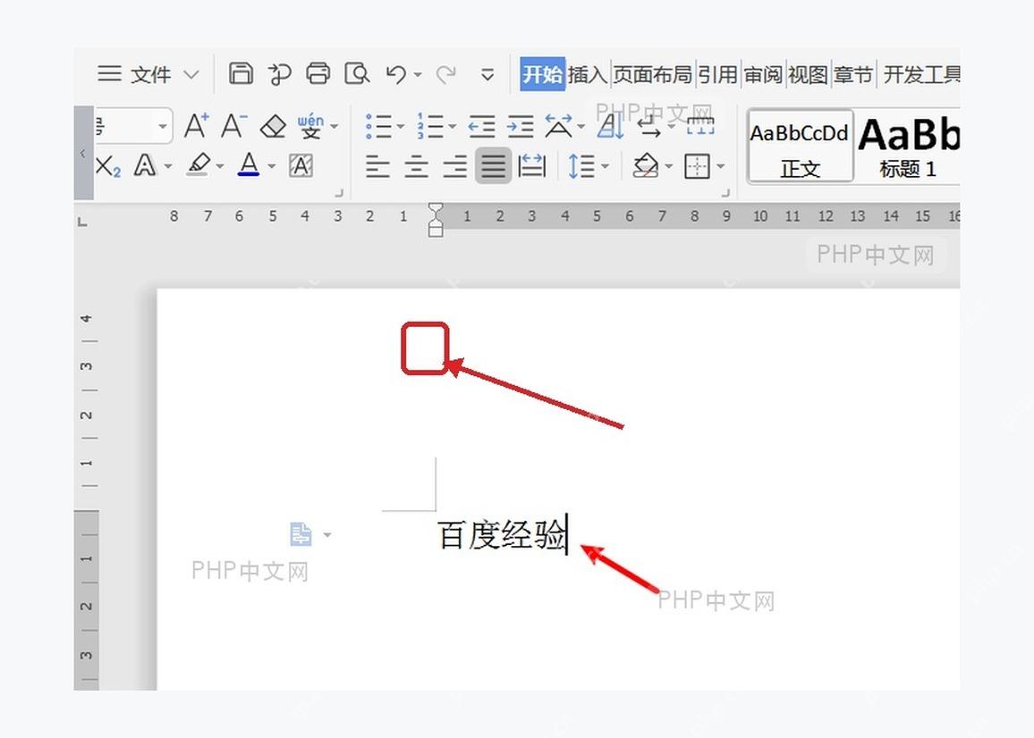The width and height of the screenshot is (1034, 738).
Task: Click the show/hide paragraph marks icon
Action: pyautogui.click(x=648, y=125)
